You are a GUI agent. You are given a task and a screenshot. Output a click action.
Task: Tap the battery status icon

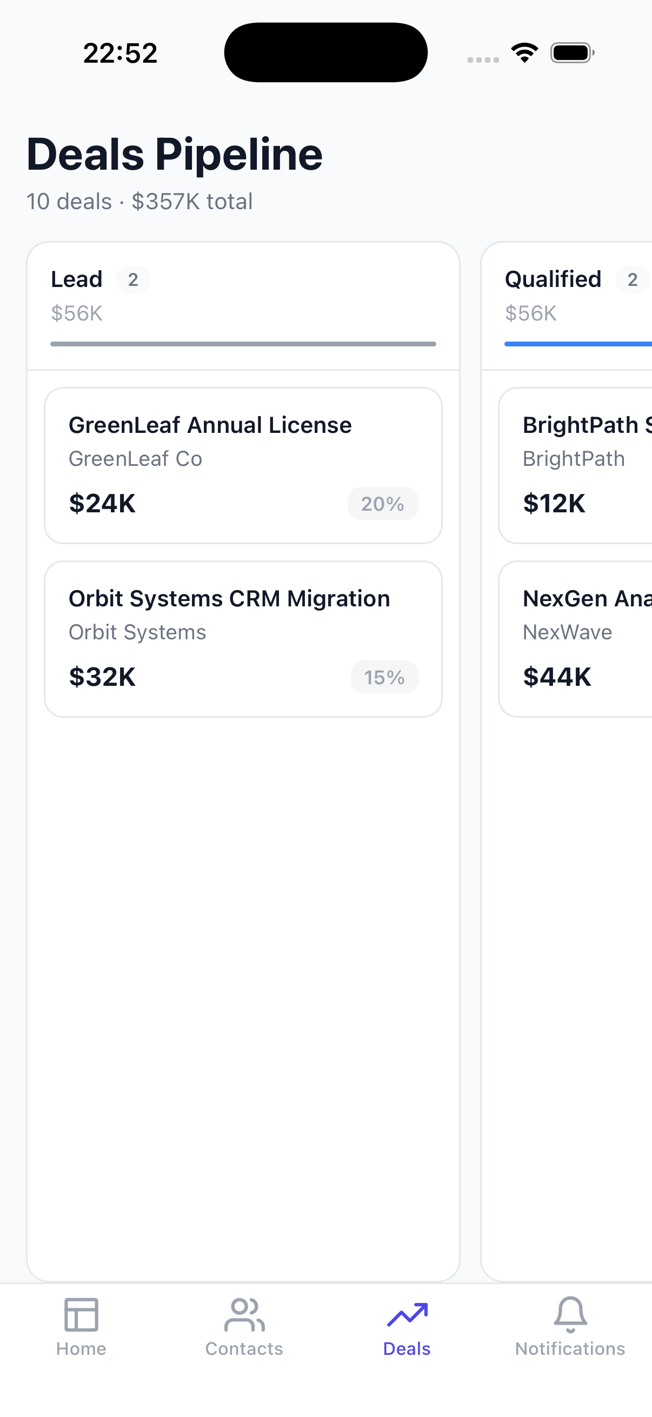point(572,53)
